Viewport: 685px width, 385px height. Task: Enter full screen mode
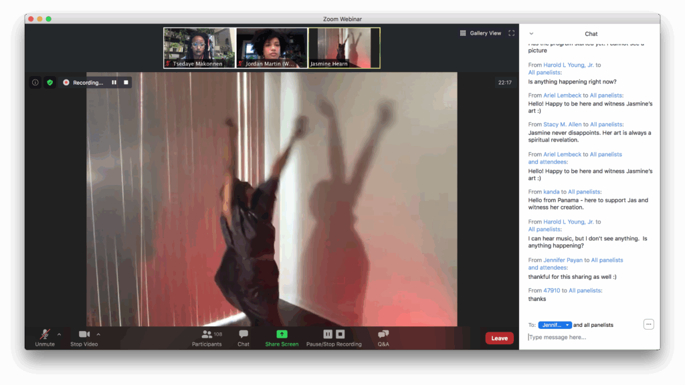click(512, 33)
